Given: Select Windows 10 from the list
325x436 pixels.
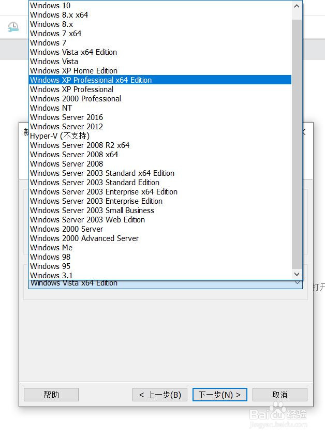Looking at the screenshot, I should (160, 6).
